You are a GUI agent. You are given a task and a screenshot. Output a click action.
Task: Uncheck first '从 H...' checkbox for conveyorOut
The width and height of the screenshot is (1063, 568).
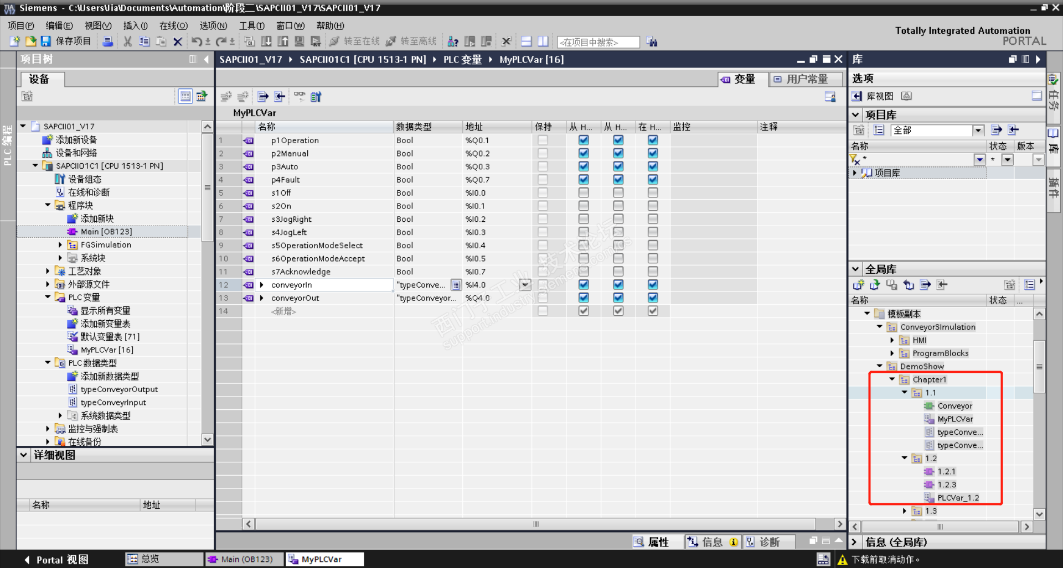point(584,298)
